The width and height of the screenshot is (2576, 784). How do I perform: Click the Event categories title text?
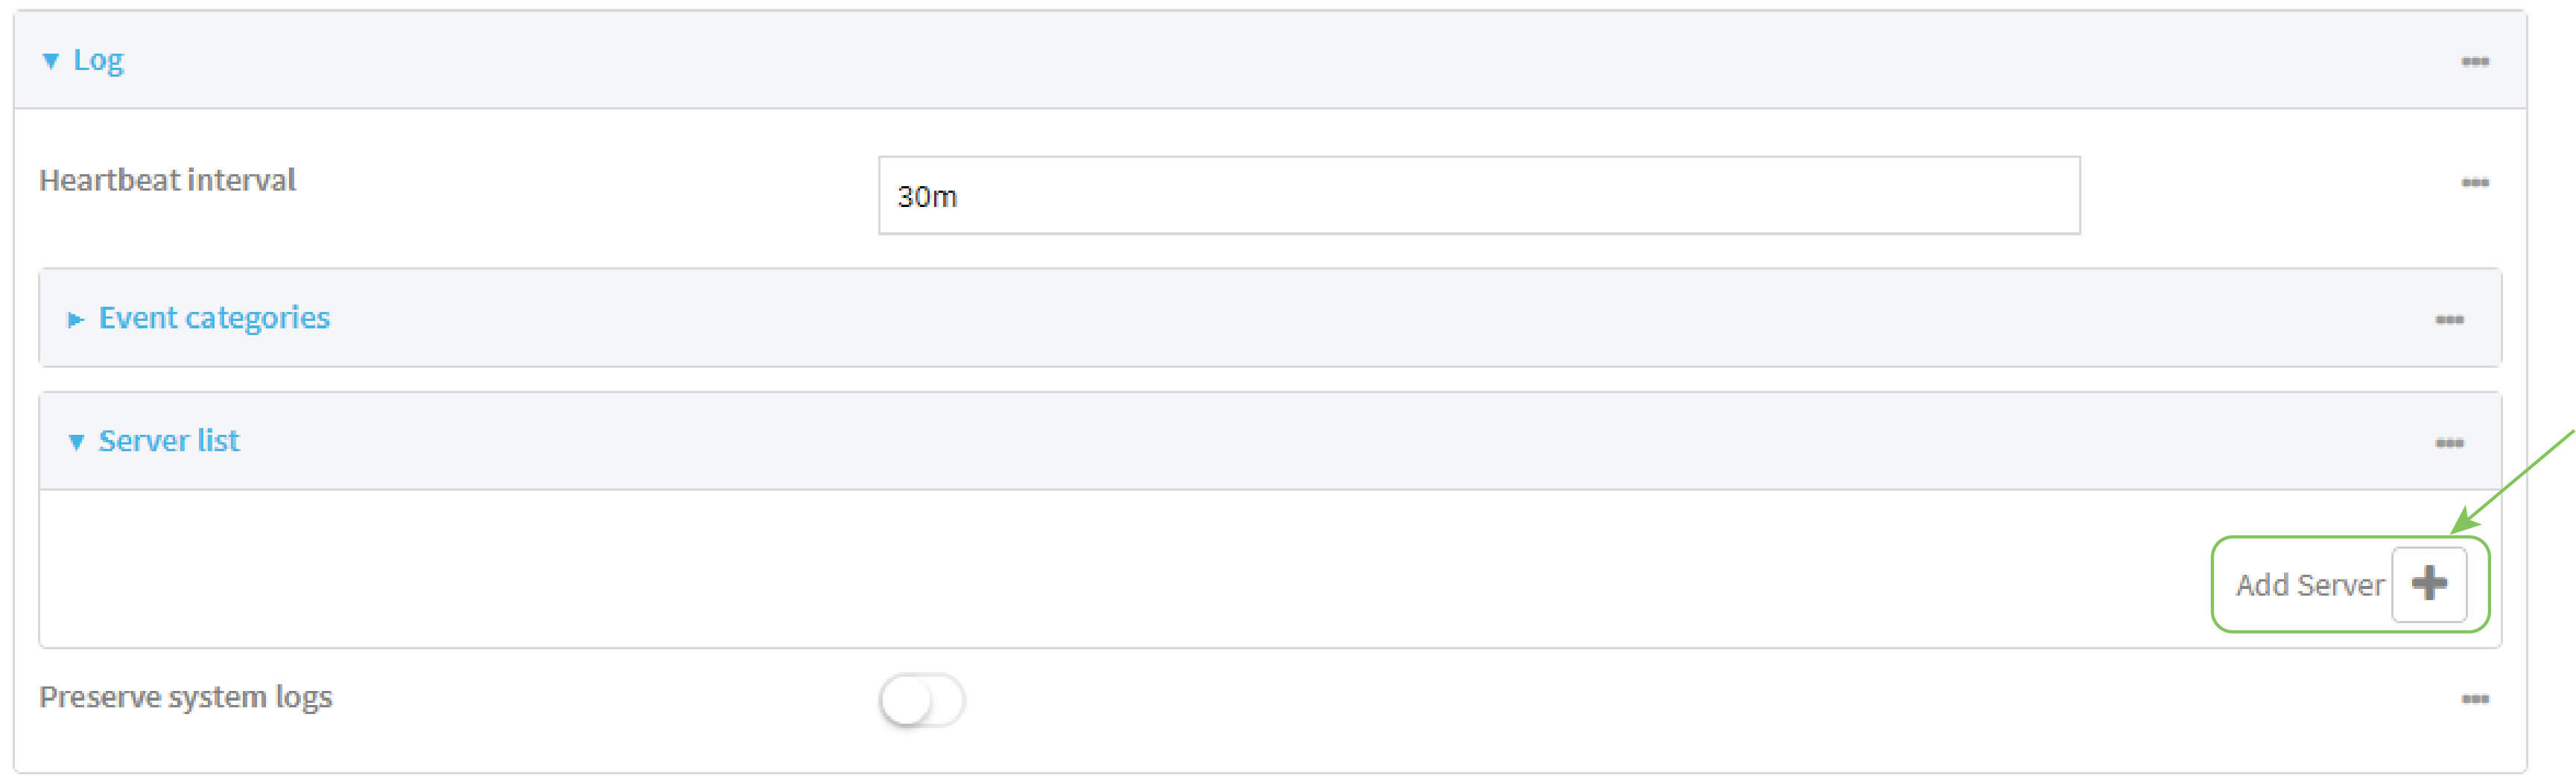pyautogui.click(x=214, y=318)
